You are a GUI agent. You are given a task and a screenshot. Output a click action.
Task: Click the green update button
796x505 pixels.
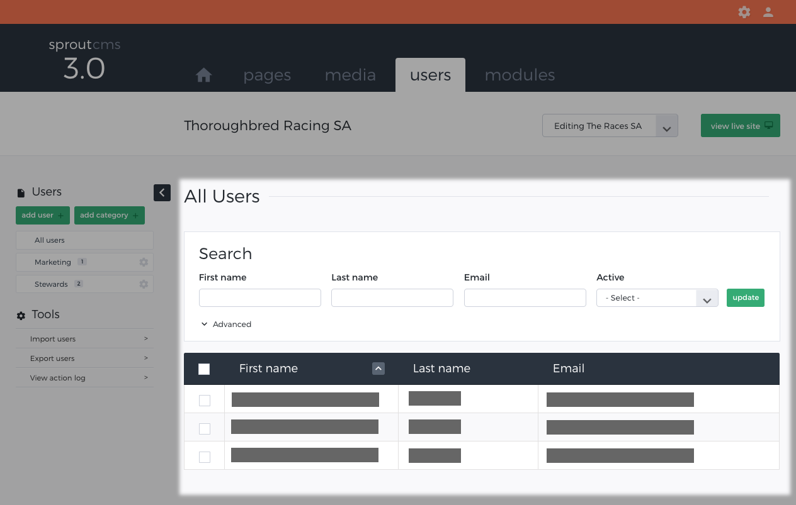pyautogui.click(x=746, y=297)
